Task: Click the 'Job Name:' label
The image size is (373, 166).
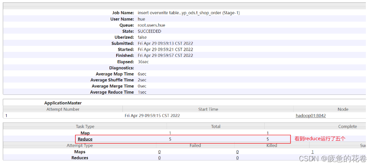Action: [x=123, y=13]
